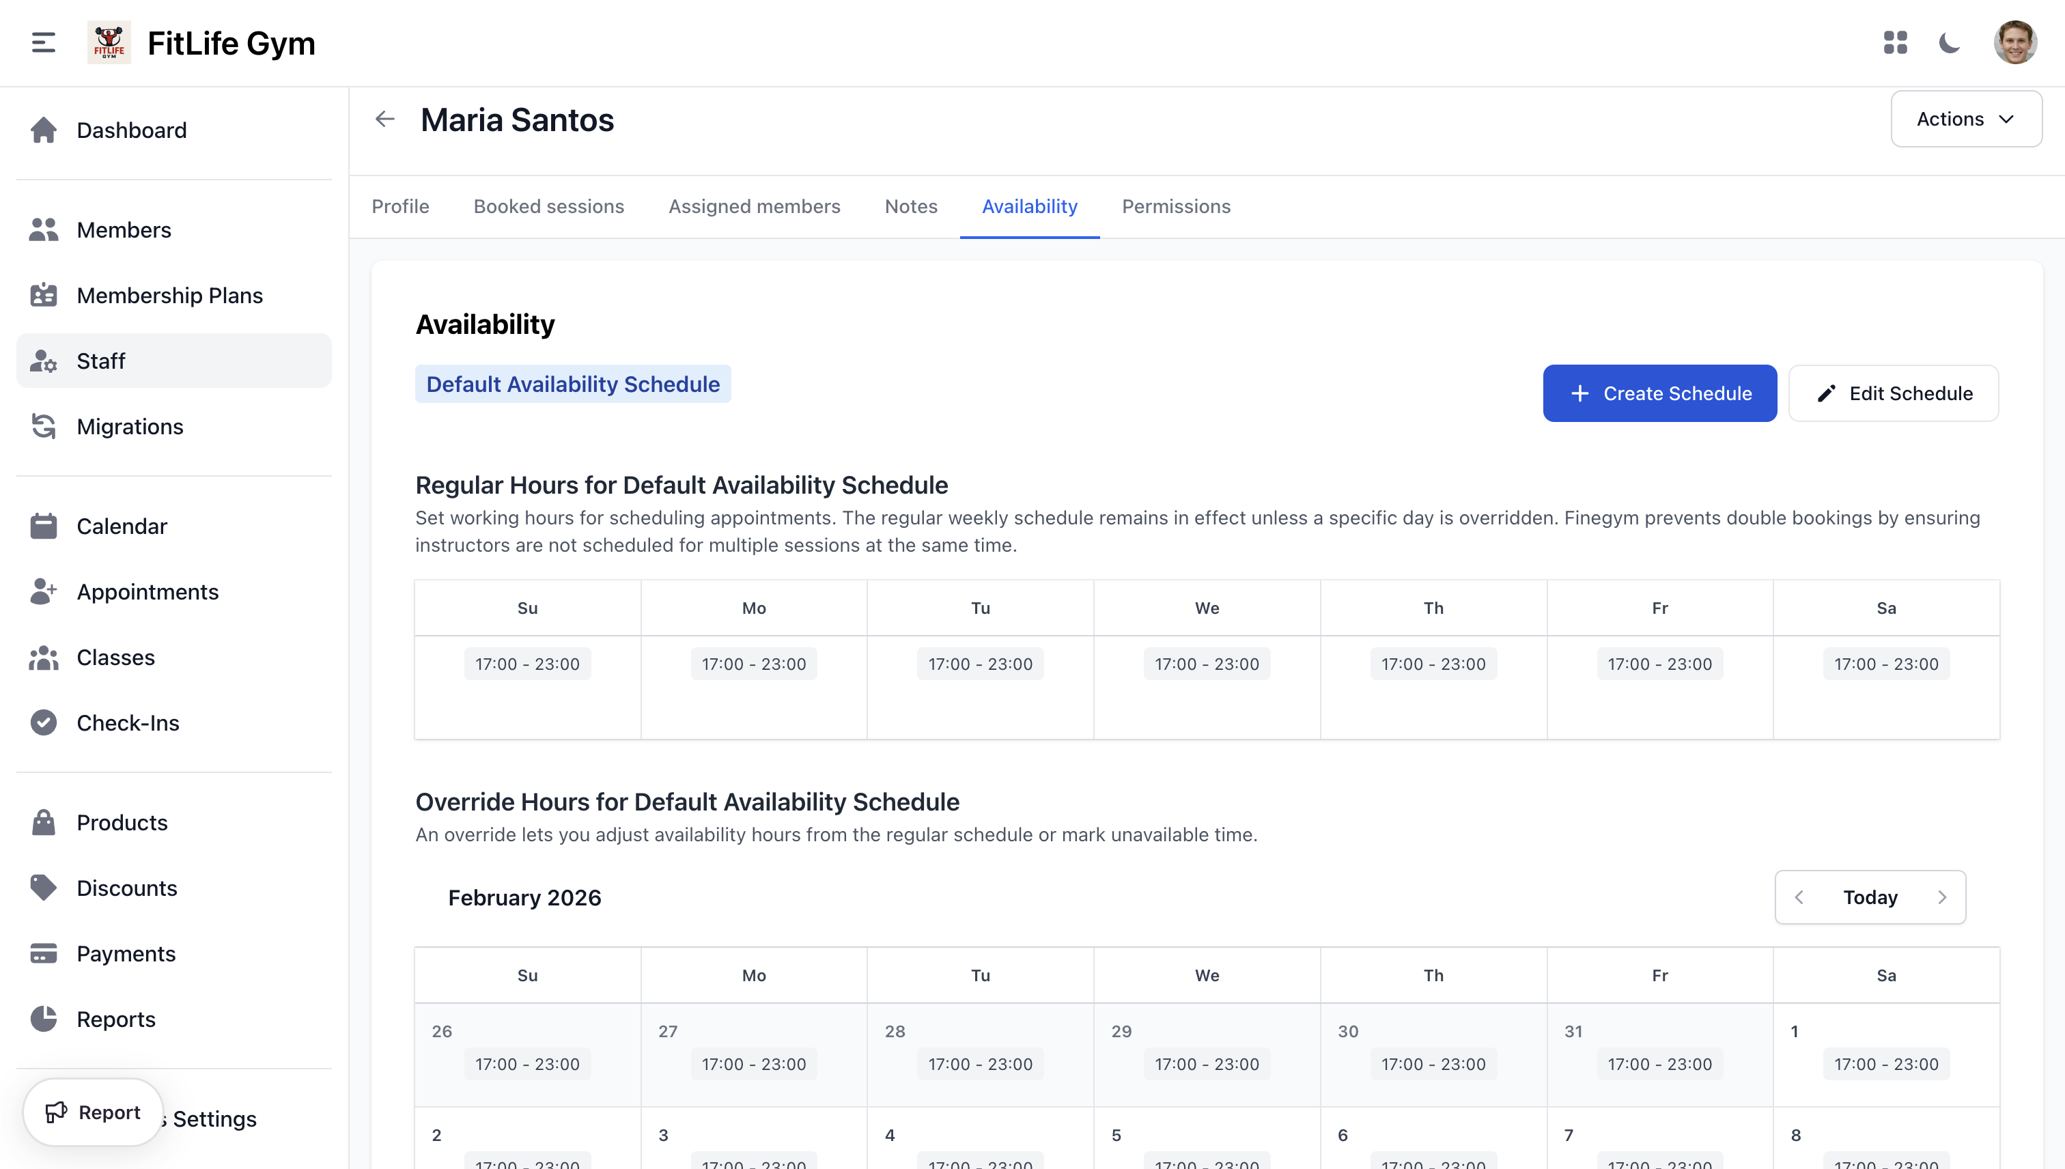
Task: Advance to next month in calendar
Action: 1942,897
